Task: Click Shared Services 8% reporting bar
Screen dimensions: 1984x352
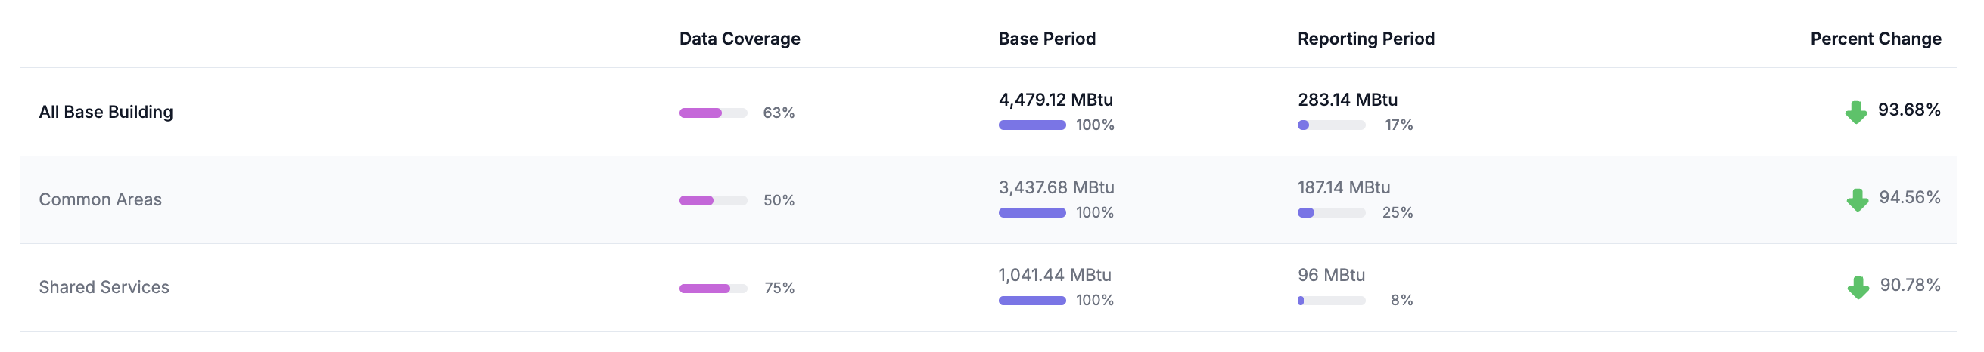Action: pyautogui.click(x=1331, y=301)
